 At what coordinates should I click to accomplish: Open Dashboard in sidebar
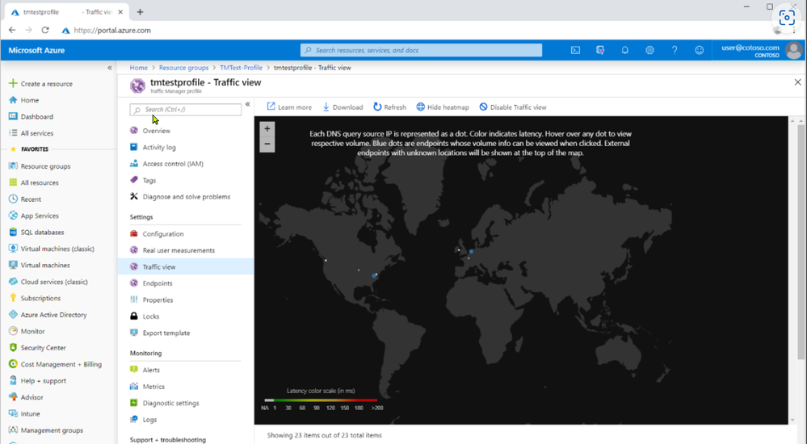(32, 116)
